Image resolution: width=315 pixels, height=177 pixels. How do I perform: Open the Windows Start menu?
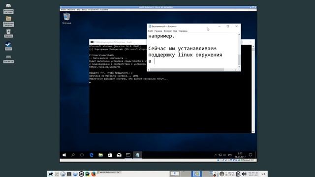[x=64, y=155]
